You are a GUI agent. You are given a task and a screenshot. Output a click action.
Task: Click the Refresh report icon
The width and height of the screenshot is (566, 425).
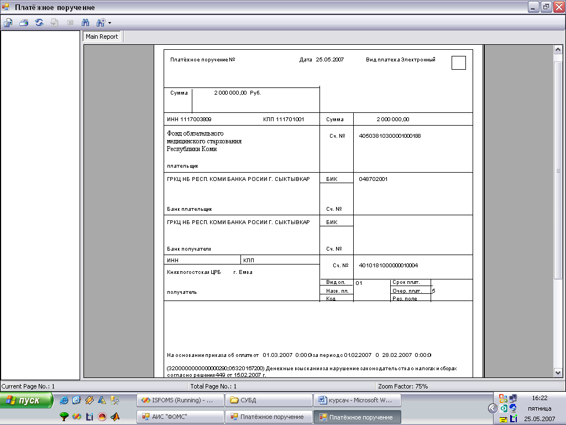click(39, 23)
